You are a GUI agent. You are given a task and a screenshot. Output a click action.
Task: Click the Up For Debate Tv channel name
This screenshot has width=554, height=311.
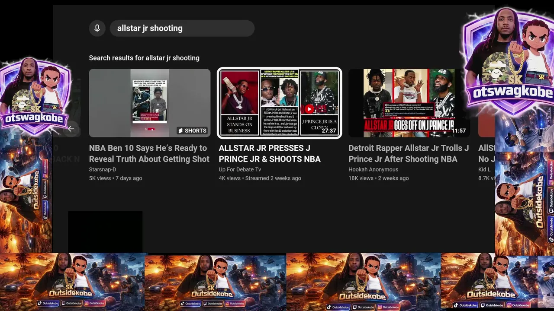(x=240, y=169)
